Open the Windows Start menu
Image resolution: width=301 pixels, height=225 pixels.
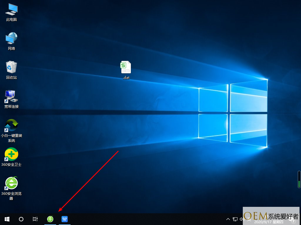coord(7,219)
